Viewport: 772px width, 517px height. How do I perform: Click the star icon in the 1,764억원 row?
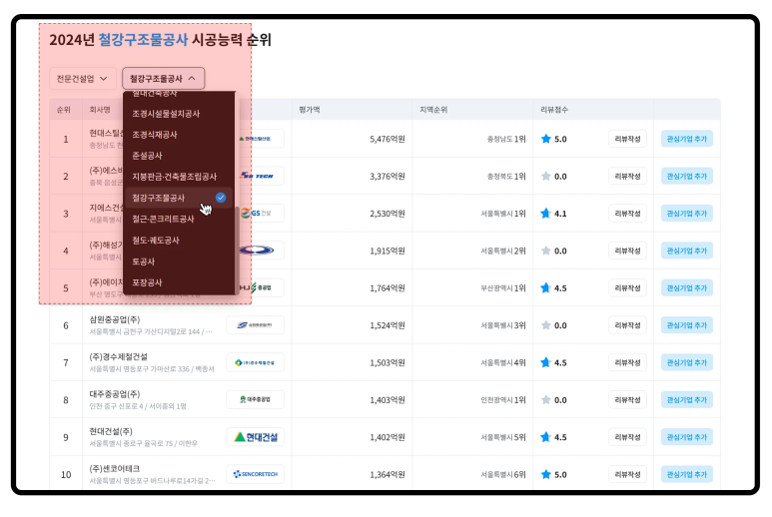545,287
